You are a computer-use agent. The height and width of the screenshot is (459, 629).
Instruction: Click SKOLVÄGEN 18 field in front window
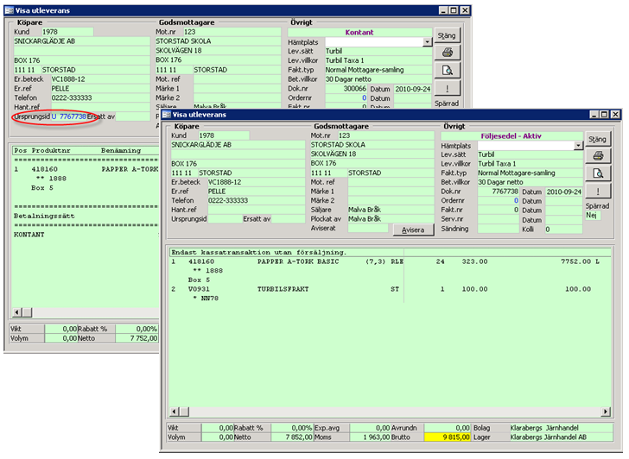pos(372,154)
